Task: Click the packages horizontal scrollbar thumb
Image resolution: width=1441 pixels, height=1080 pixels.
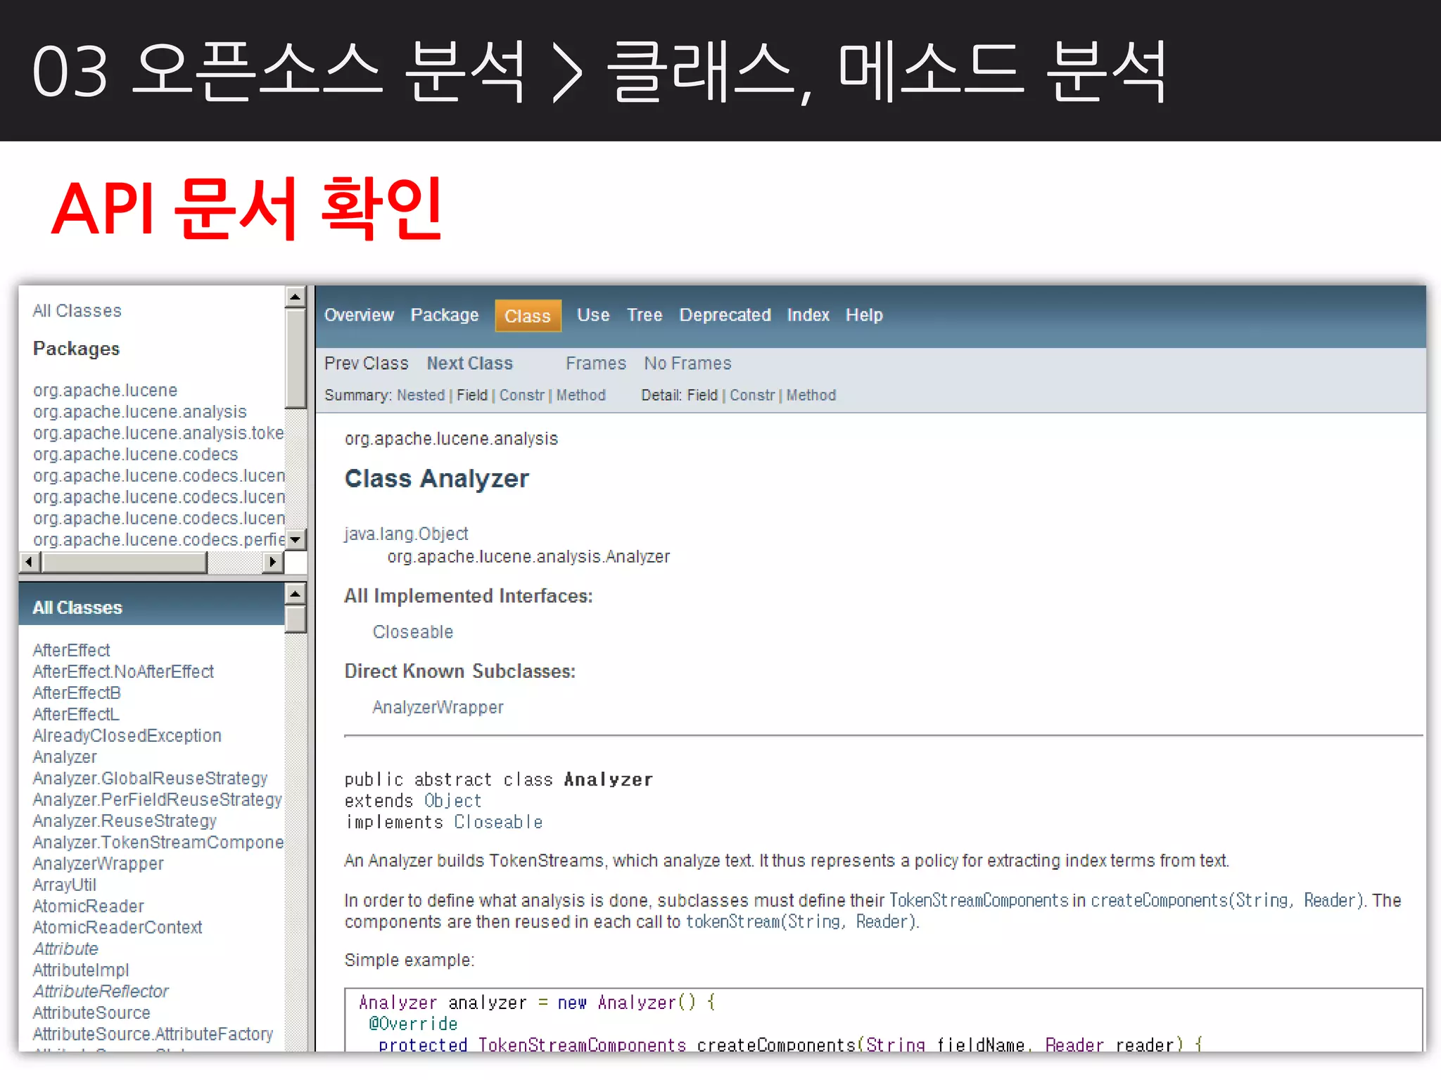Action: pyautogui.click(x=125, y=562)
